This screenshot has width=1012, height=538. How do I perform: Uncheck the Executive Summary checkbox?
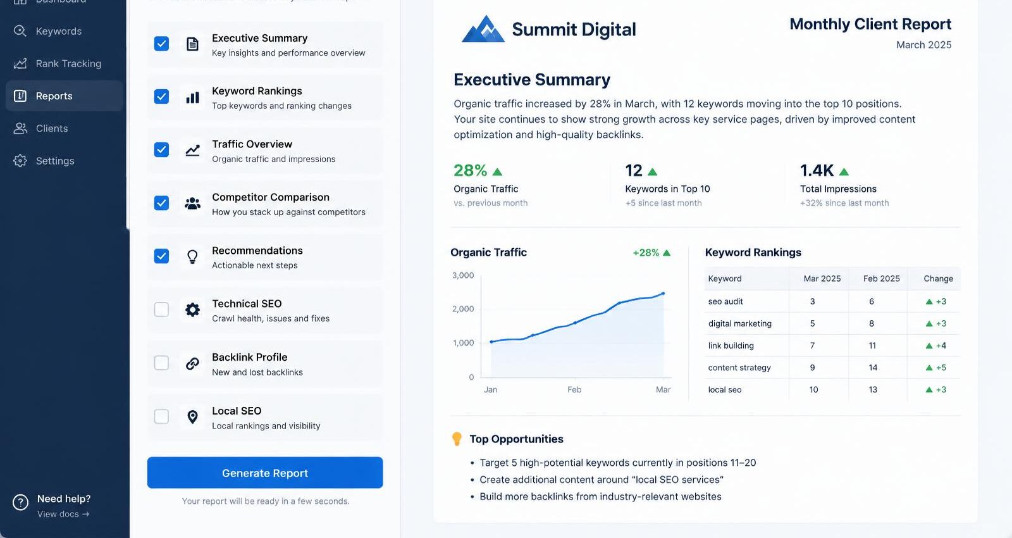(x=161, y=44)
